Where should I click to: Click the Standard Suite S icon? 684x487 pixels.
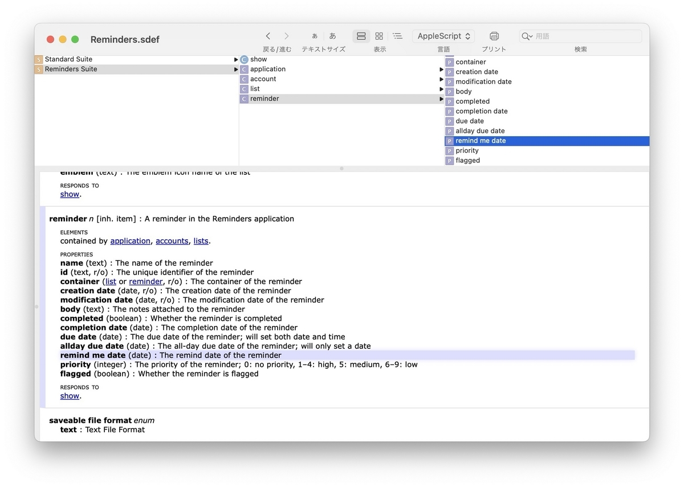click(39, 59)
